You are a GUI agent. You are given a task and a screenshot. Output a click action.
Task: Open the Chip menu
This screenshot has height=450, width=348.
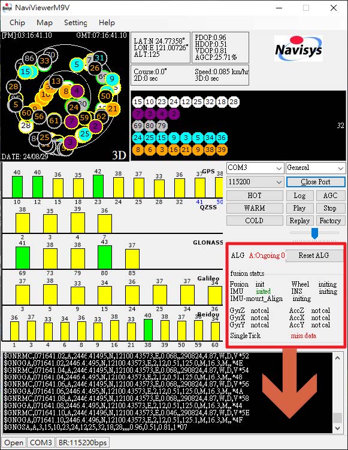click(17, 23)
